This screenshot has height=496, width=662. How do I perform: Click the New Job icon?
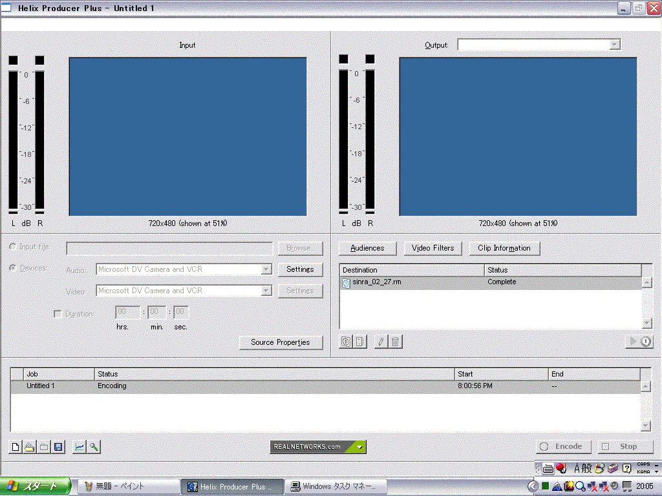pos(15,446)
